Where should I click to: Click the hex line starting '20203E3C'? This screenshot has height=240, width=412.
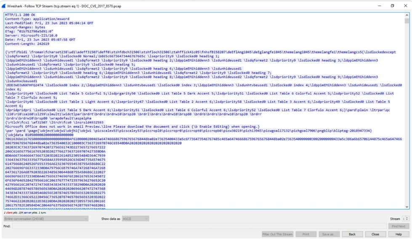[55, 147]
